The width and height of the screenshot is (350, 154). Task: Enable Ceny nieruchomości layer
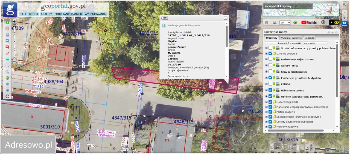(x=270, y=72)
